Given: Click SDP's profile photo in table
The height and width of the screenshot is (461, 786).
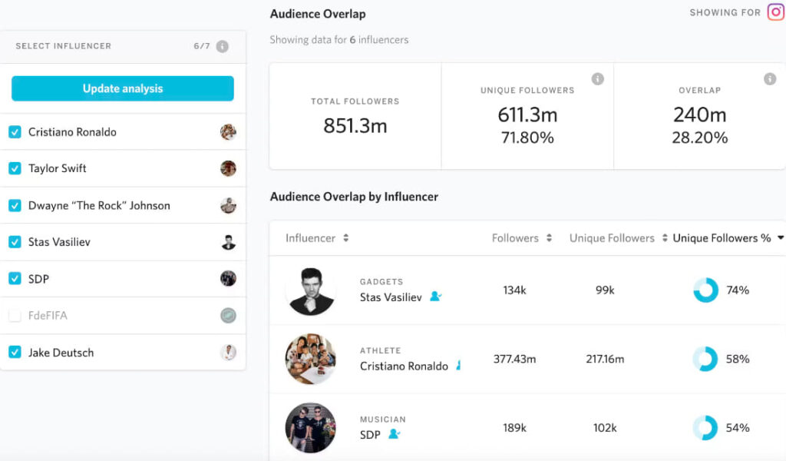Looking at the screenshot, I should coord(310,427).
